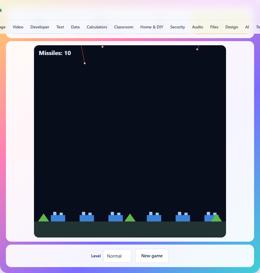Expand the Level dropdown showing Normal

coord(117,256)
